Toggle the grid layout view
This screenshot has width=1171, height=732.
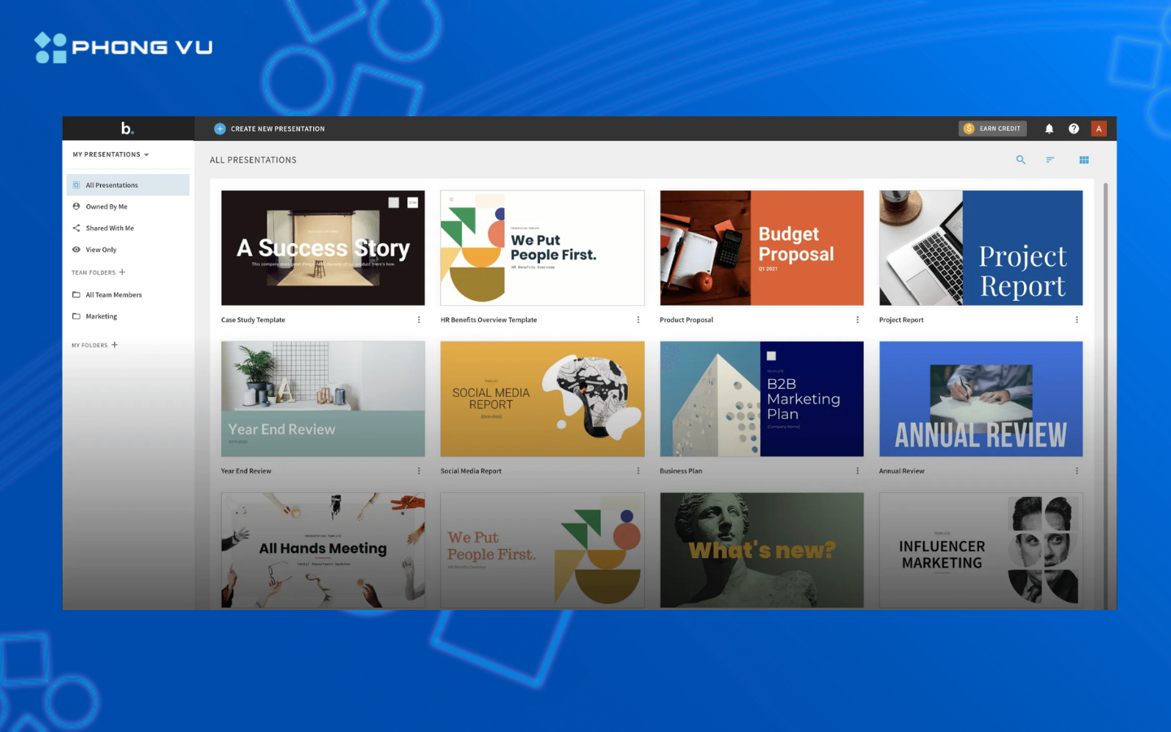tap(1084, 159)
